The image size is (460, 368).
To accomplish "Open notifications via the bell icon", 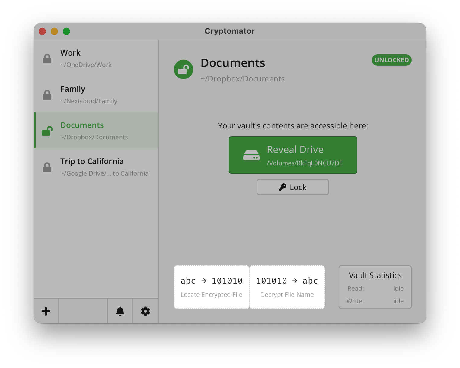I will coord(120,311).
